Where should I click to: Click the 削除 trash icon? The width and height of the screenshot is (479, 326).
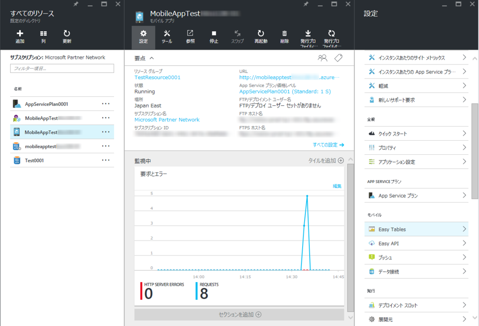tap(284, 33)
